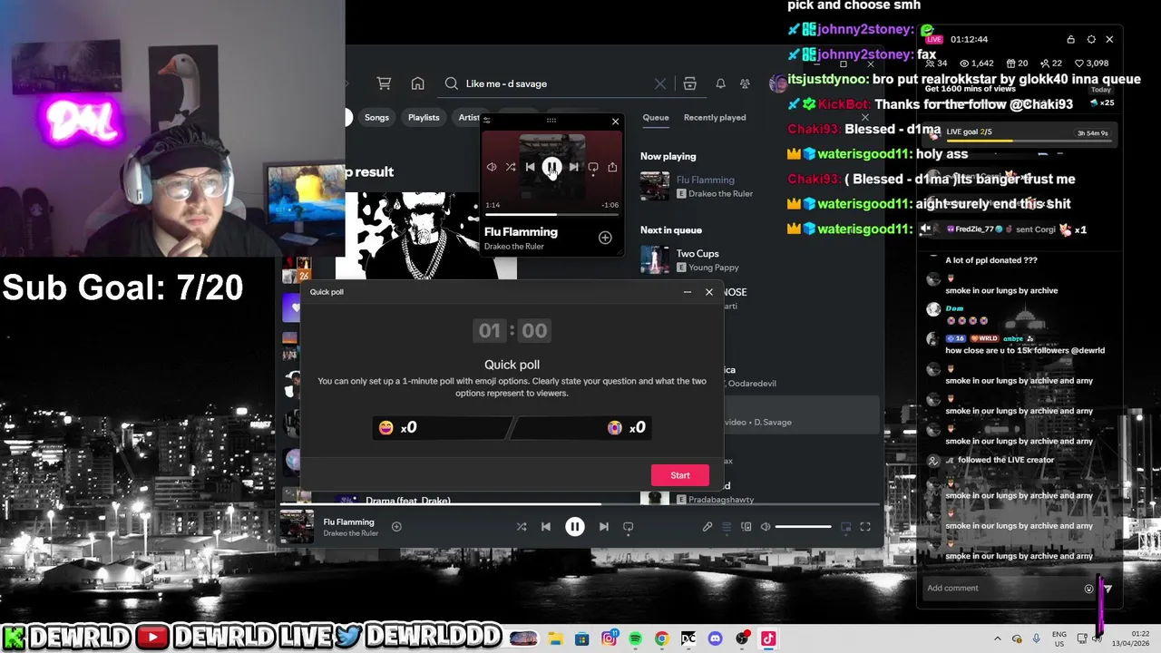Select the Playlists filter chip
The height and width of the screenshot is (653, 1161).
[424, 117]
